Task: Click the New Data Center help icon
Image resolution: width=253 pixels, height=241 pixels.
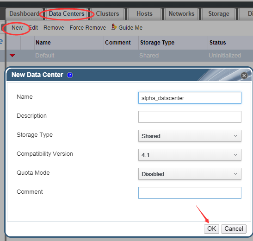Action: tap(70, 75)
